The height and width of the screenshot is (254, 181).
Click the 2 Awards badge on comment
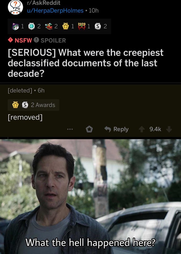click(33, 105)
